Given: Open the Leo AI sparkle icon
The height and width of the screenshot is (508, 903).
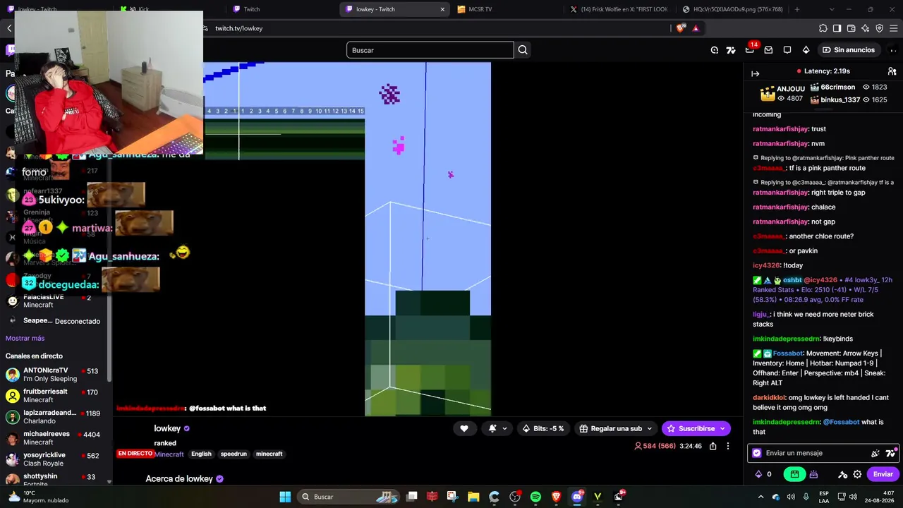Looking at the screenshot, I should coord(865,28).
